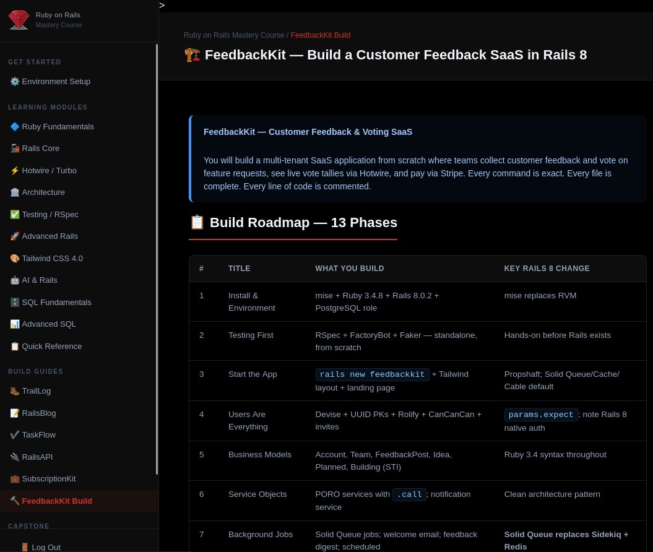Open the Quick Reference page
This screenshot has width=653, height=552.
click(x=79, y=347)
